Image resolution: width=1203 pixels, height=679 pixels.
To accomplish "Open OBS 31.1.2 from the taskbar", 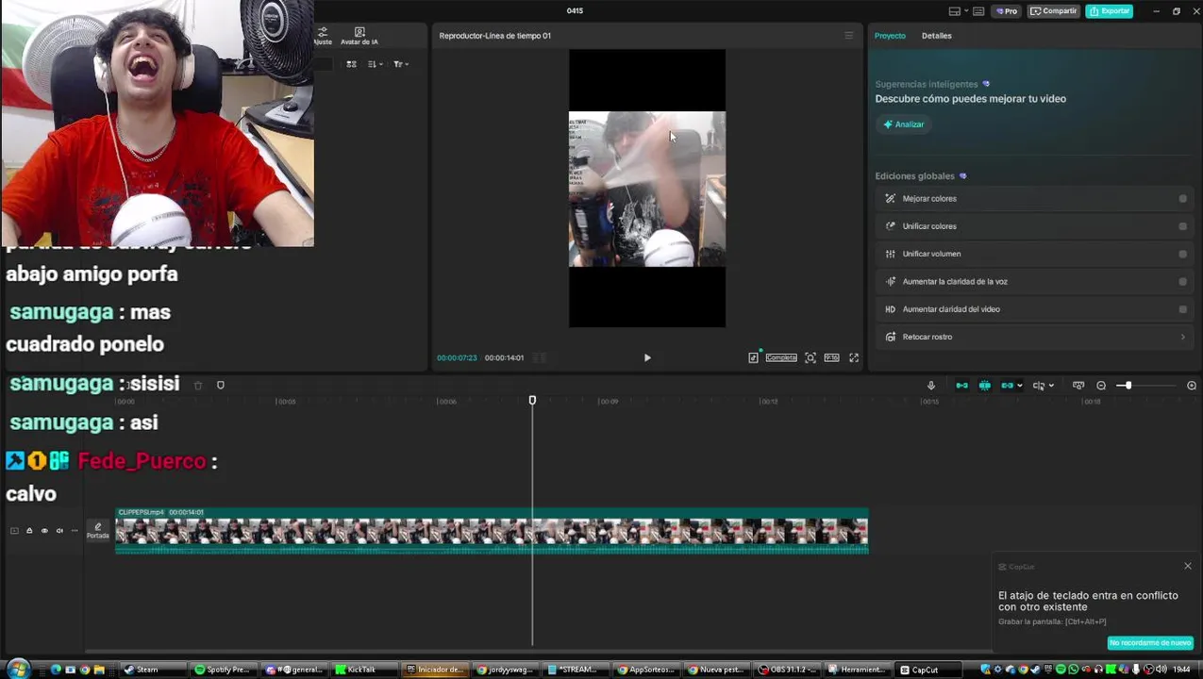I will [788, 670].
